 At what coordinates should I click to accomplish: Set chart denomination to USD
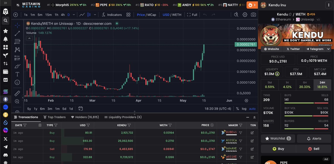point(166,15)
